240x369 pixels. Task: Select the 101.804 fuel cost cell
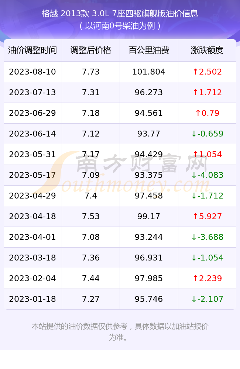[x=149, y=72]
